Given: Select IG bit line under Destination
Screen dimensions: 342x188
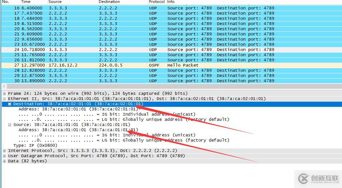Looking at the screenshot, I should pos(107,114).
